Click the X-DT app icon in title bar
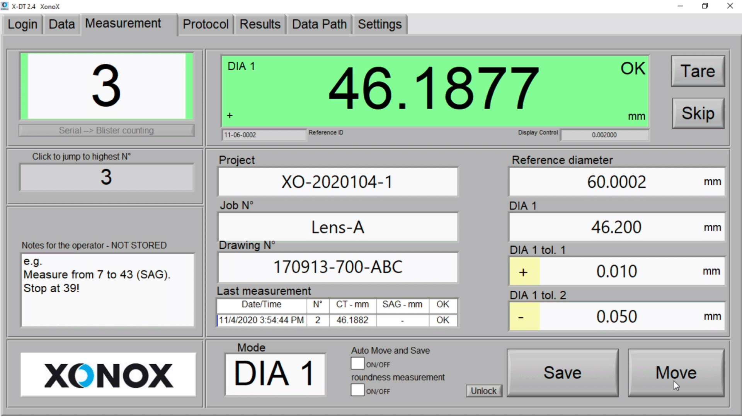The width and height of the screenshot is (742, 417). tap(5, 6)
